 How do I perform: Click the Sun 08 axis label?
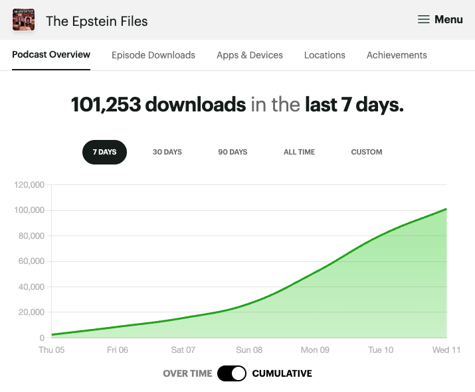tap(249, 350)
